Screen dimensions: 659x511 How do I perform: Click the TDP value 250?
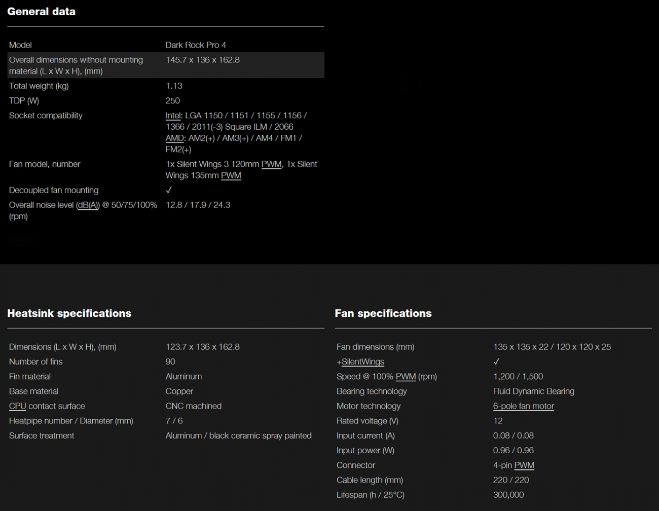pyautogui.click(x=173, y=101)
